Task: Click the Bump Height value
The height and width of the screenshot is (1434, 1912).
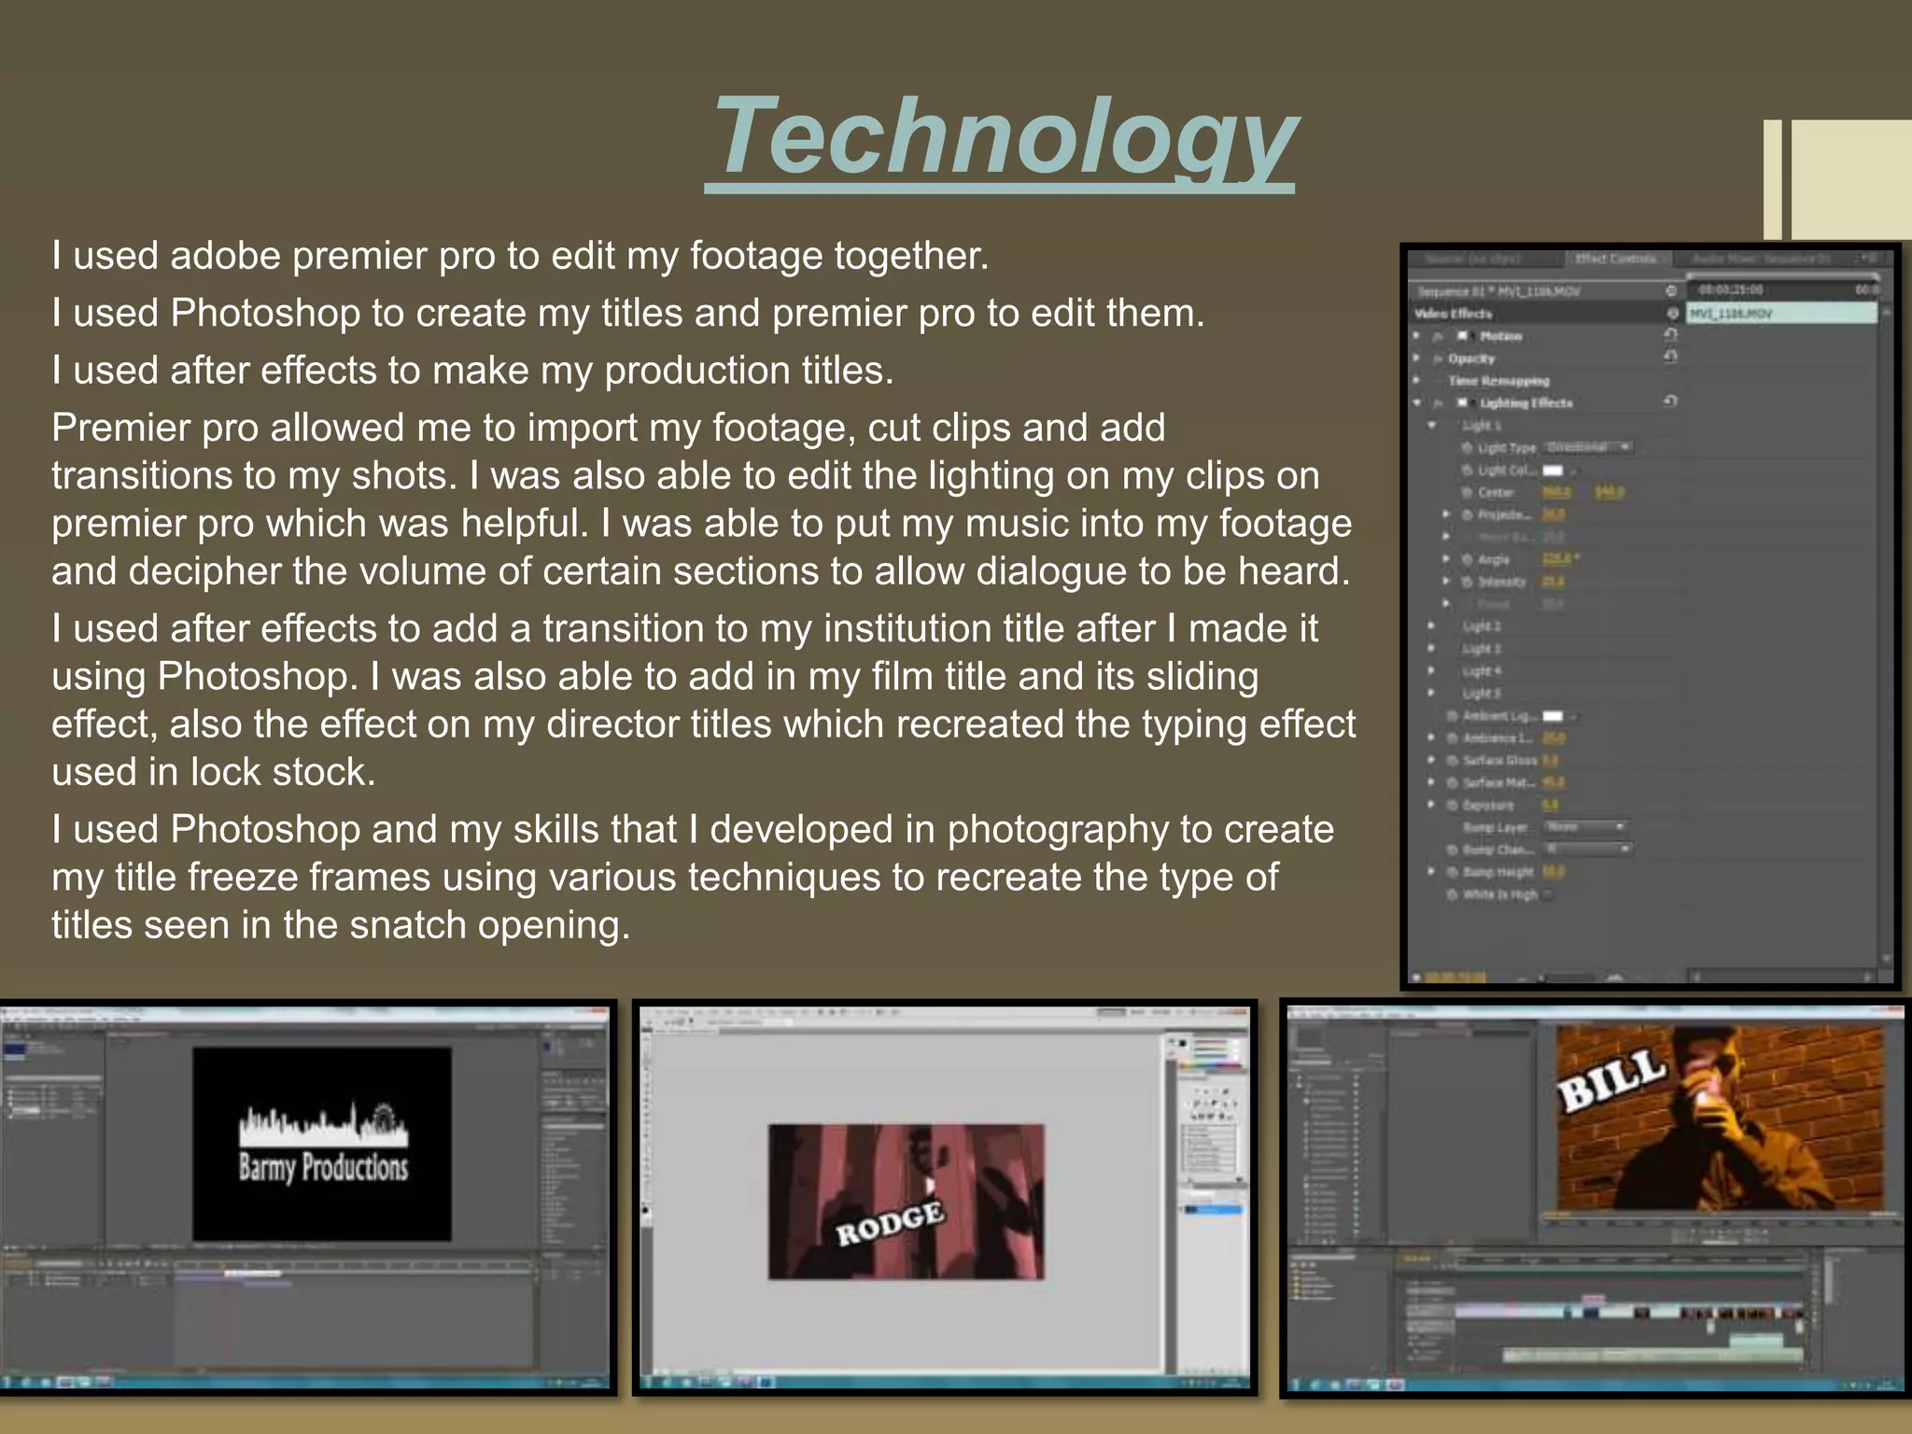Action: point(1553,872)
